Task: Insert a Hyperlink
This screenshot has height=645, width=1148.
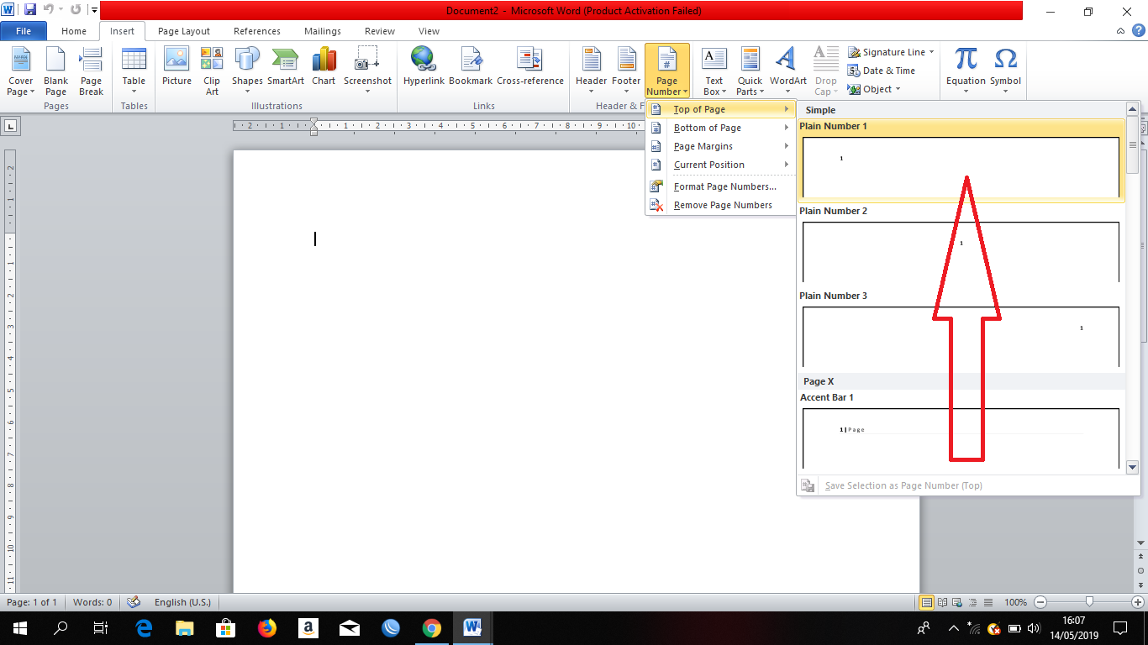Action: (x=424, y=66)
